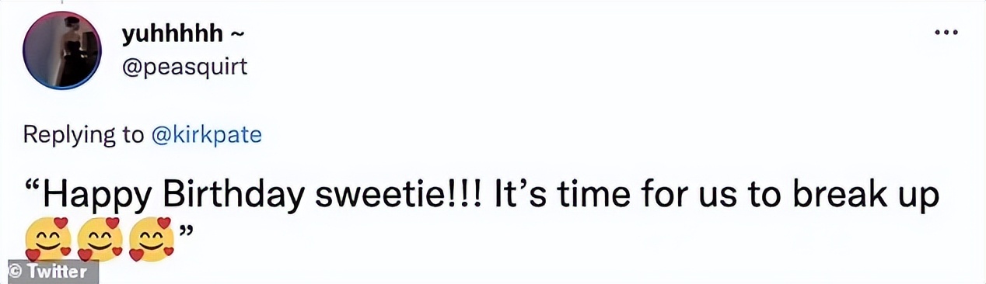
Task: Open the tweet's three-dot more options menu
Action: pos(944,33)
